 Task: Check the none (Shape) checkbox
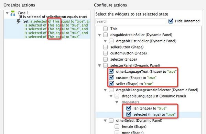(117, 132)
